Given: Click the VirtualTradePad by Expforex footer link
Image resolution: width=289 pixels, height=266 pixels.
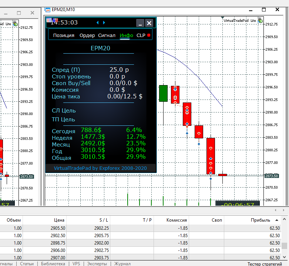Looking at the screenshot, I should click(100, 168).
